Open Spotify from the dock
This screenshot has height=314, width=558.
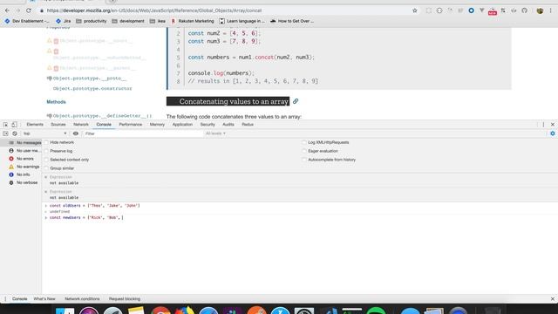point(376,311)
